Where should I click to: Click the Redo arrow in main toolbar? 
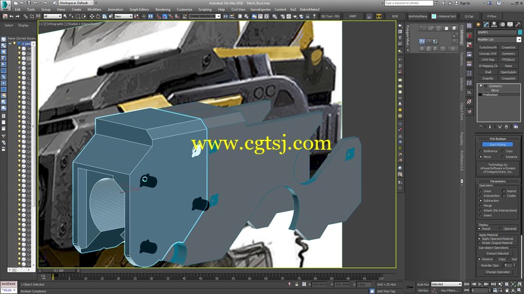coord(18,16)
